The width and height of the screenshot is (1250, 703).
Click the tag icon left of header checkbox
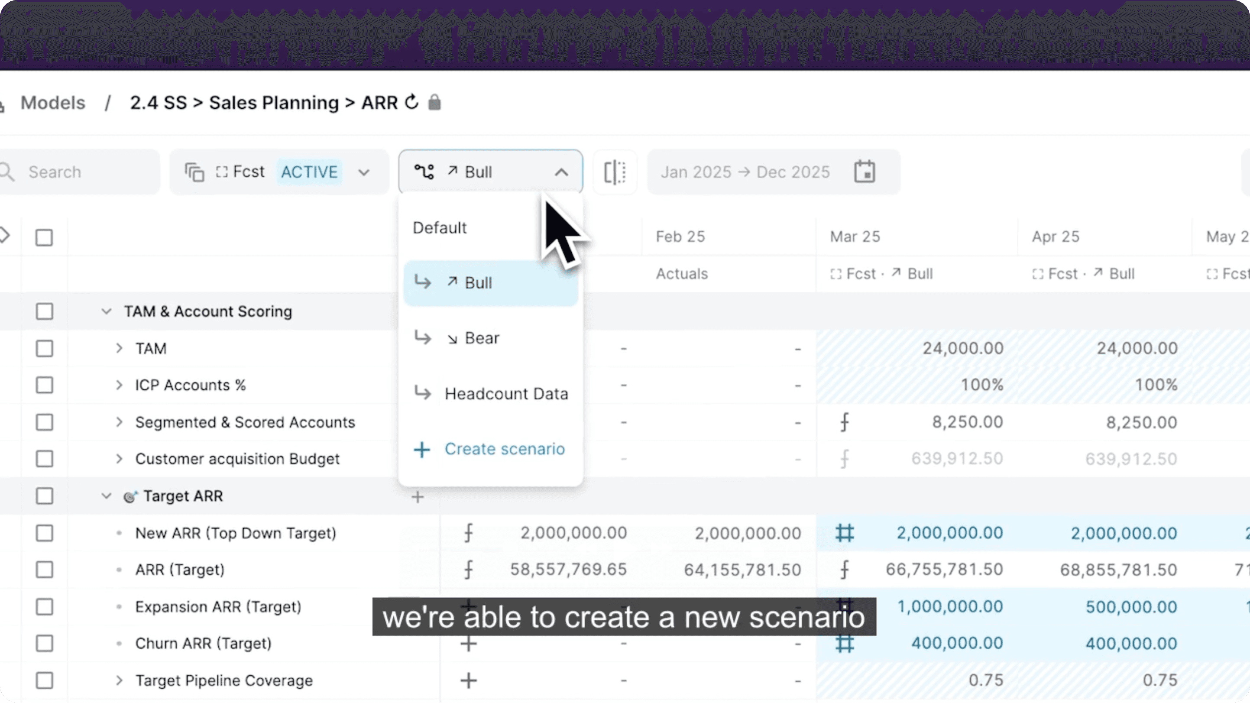click(x=4, y=236)
